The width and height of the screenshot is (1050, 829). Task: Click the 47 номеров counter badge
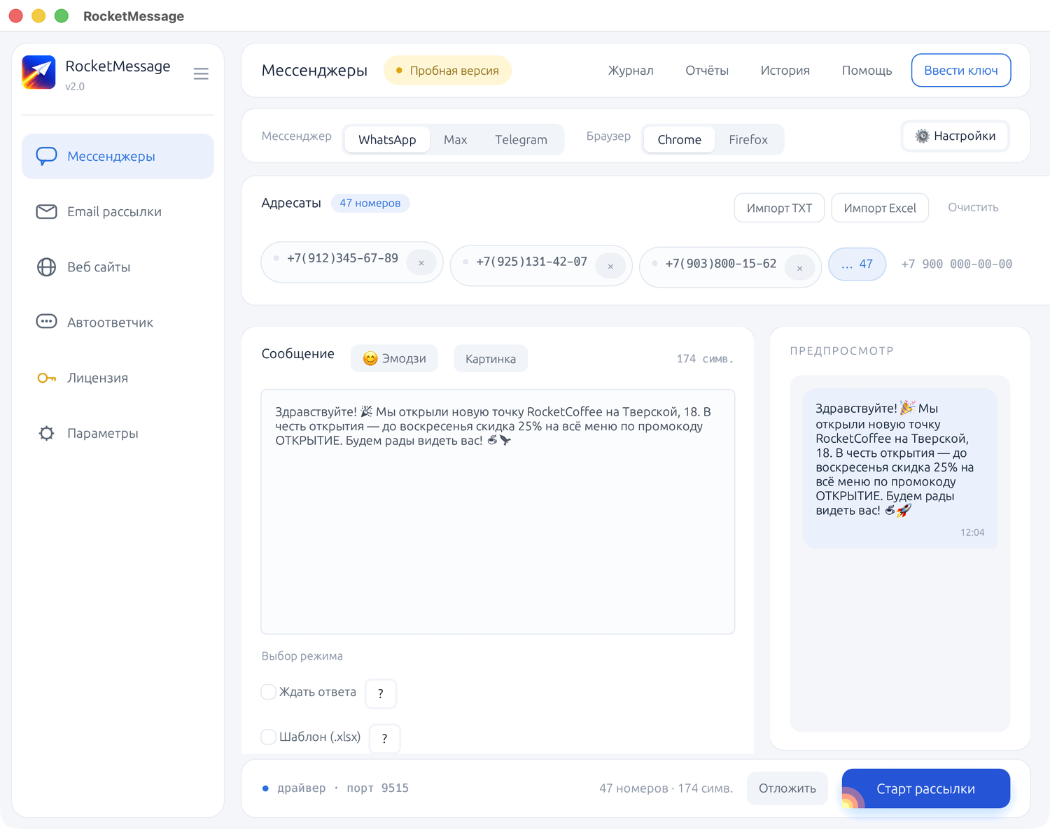coord(370,203)
